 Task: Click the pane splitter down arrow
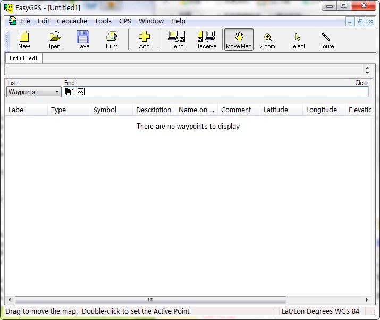367,73
